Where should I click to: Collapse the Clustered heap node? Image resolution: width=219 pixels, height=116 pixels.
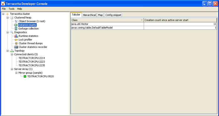point(8,18)
